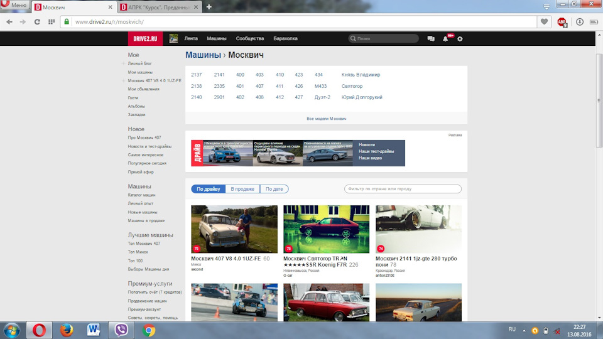Click the page vertical scrollbar thumb
Image resolution: width=603 pixels, height=339 pixels.
pos(599,100)
